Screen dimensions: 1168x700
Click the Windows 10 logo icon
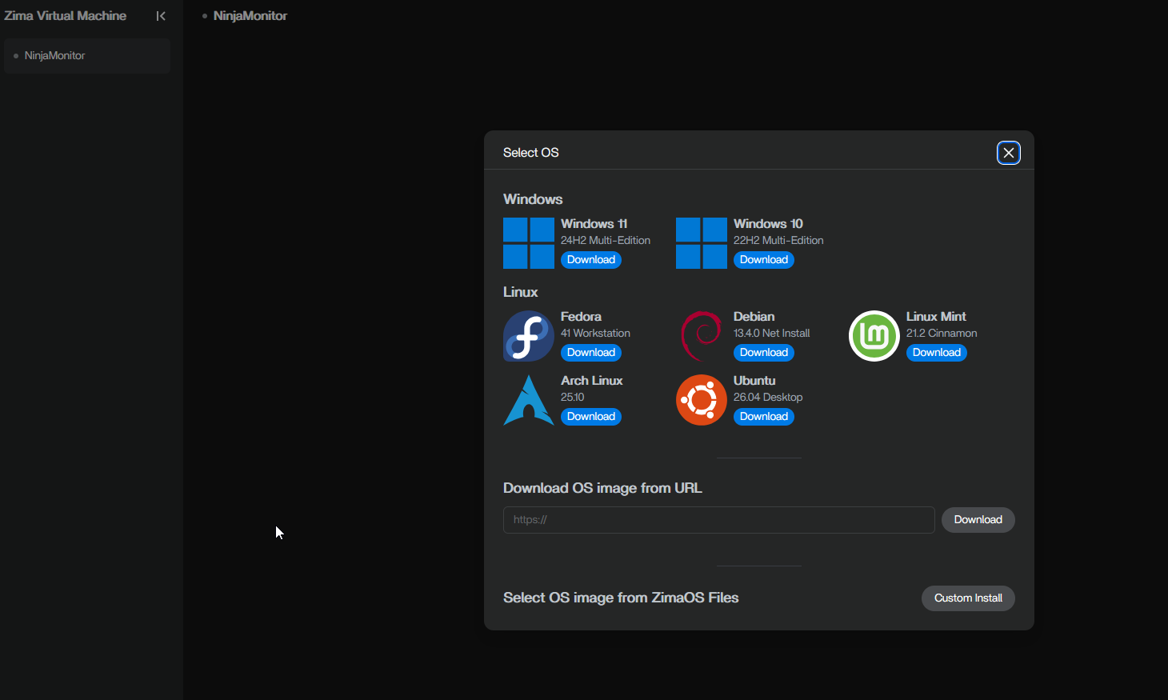click(x=702, y=243)
